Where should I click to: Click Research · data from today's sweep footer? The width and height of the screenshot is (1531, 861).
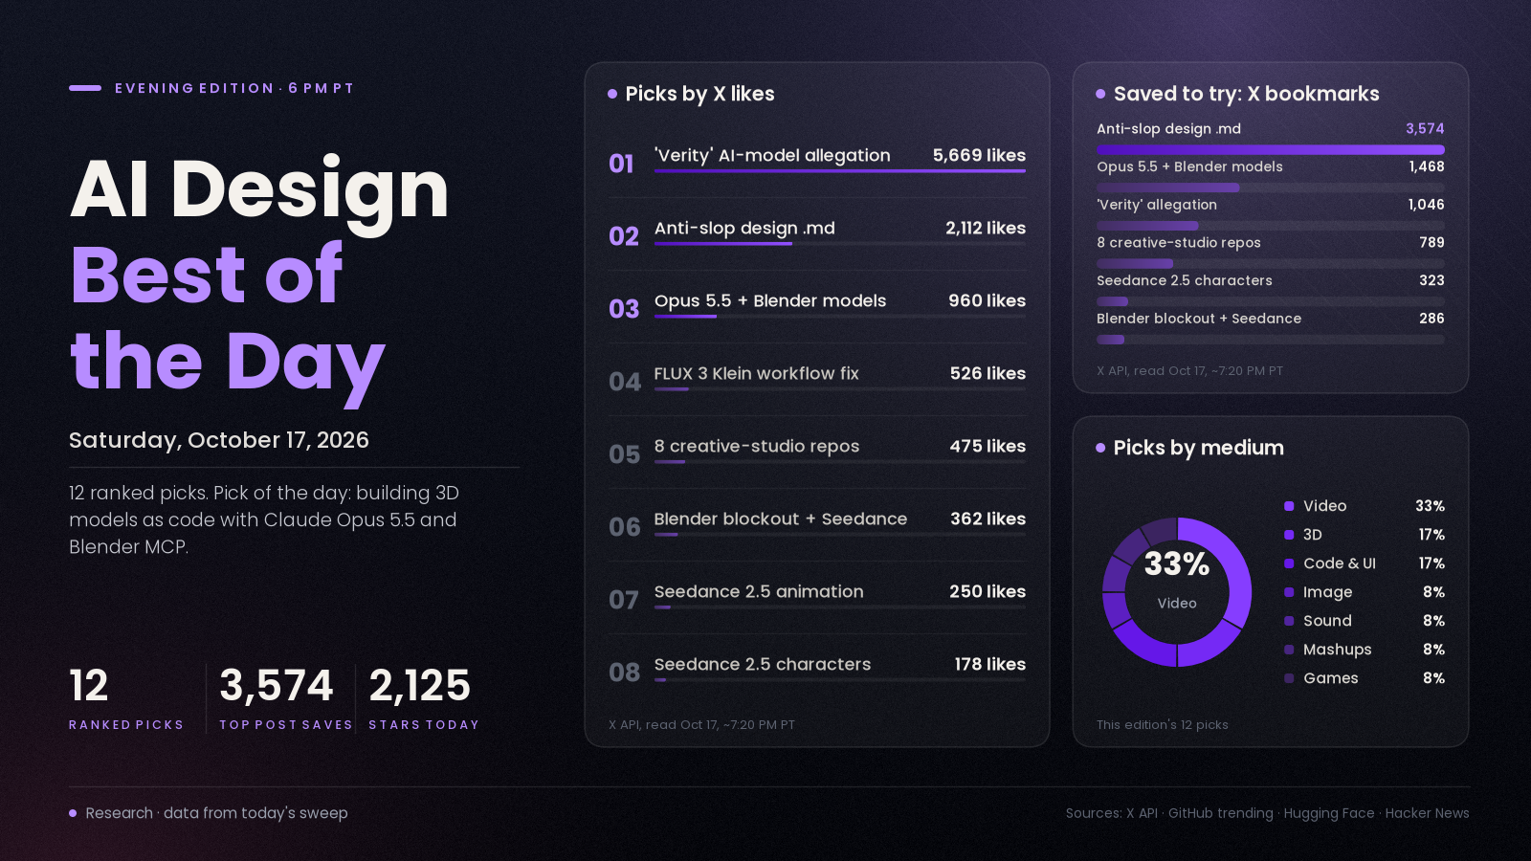[216, 813]
